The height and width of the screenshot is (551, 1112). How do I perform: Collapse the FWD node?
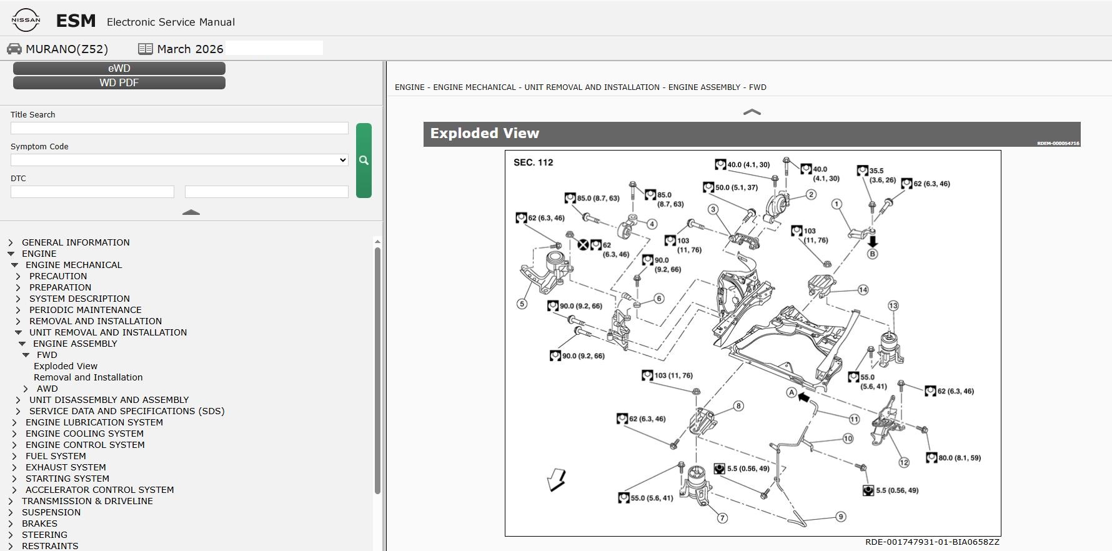click(x=26, y=355)
